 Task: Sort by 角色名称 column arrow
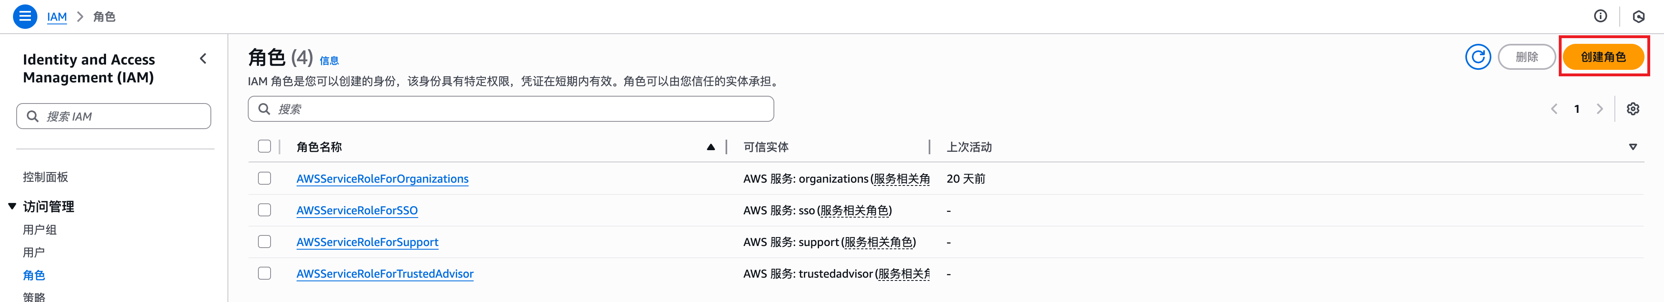[x=711, y=147]
